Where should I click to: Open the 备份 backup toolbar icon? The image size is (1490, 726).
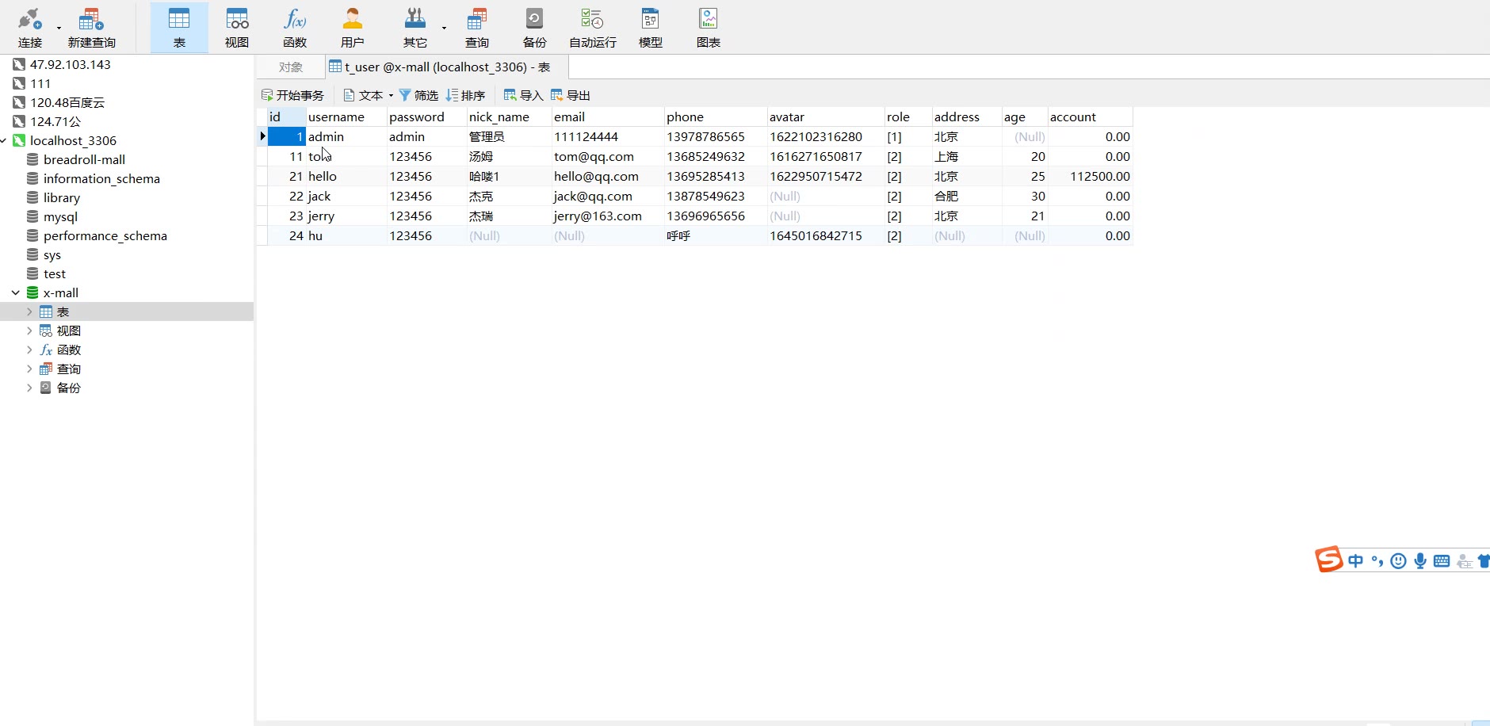(x=534, y=27)
